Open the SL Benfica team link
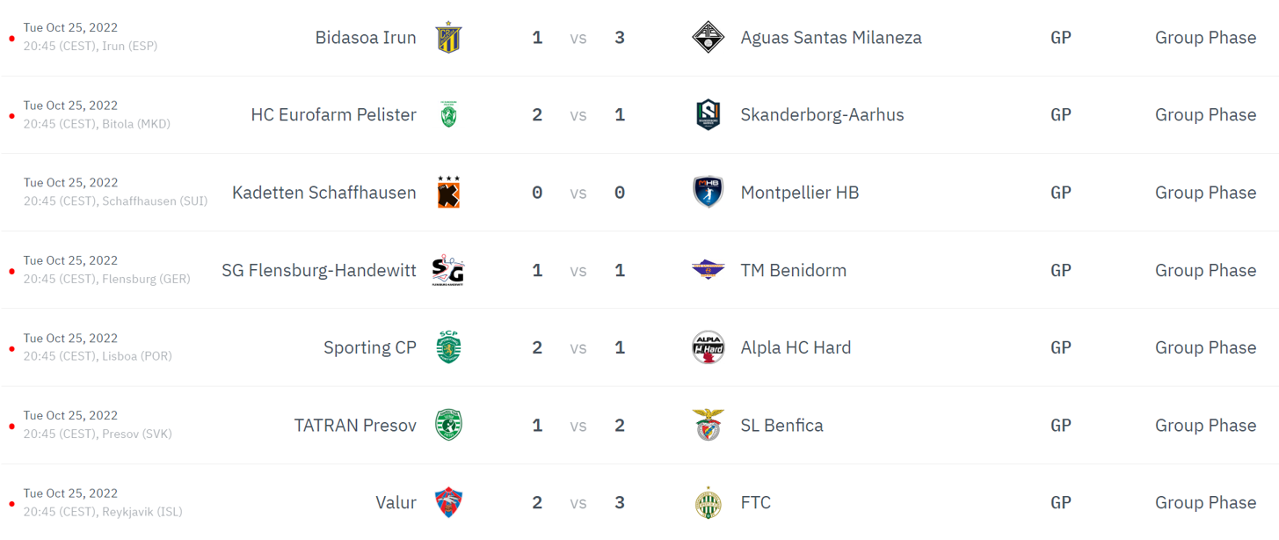 [x=782, y=425]
